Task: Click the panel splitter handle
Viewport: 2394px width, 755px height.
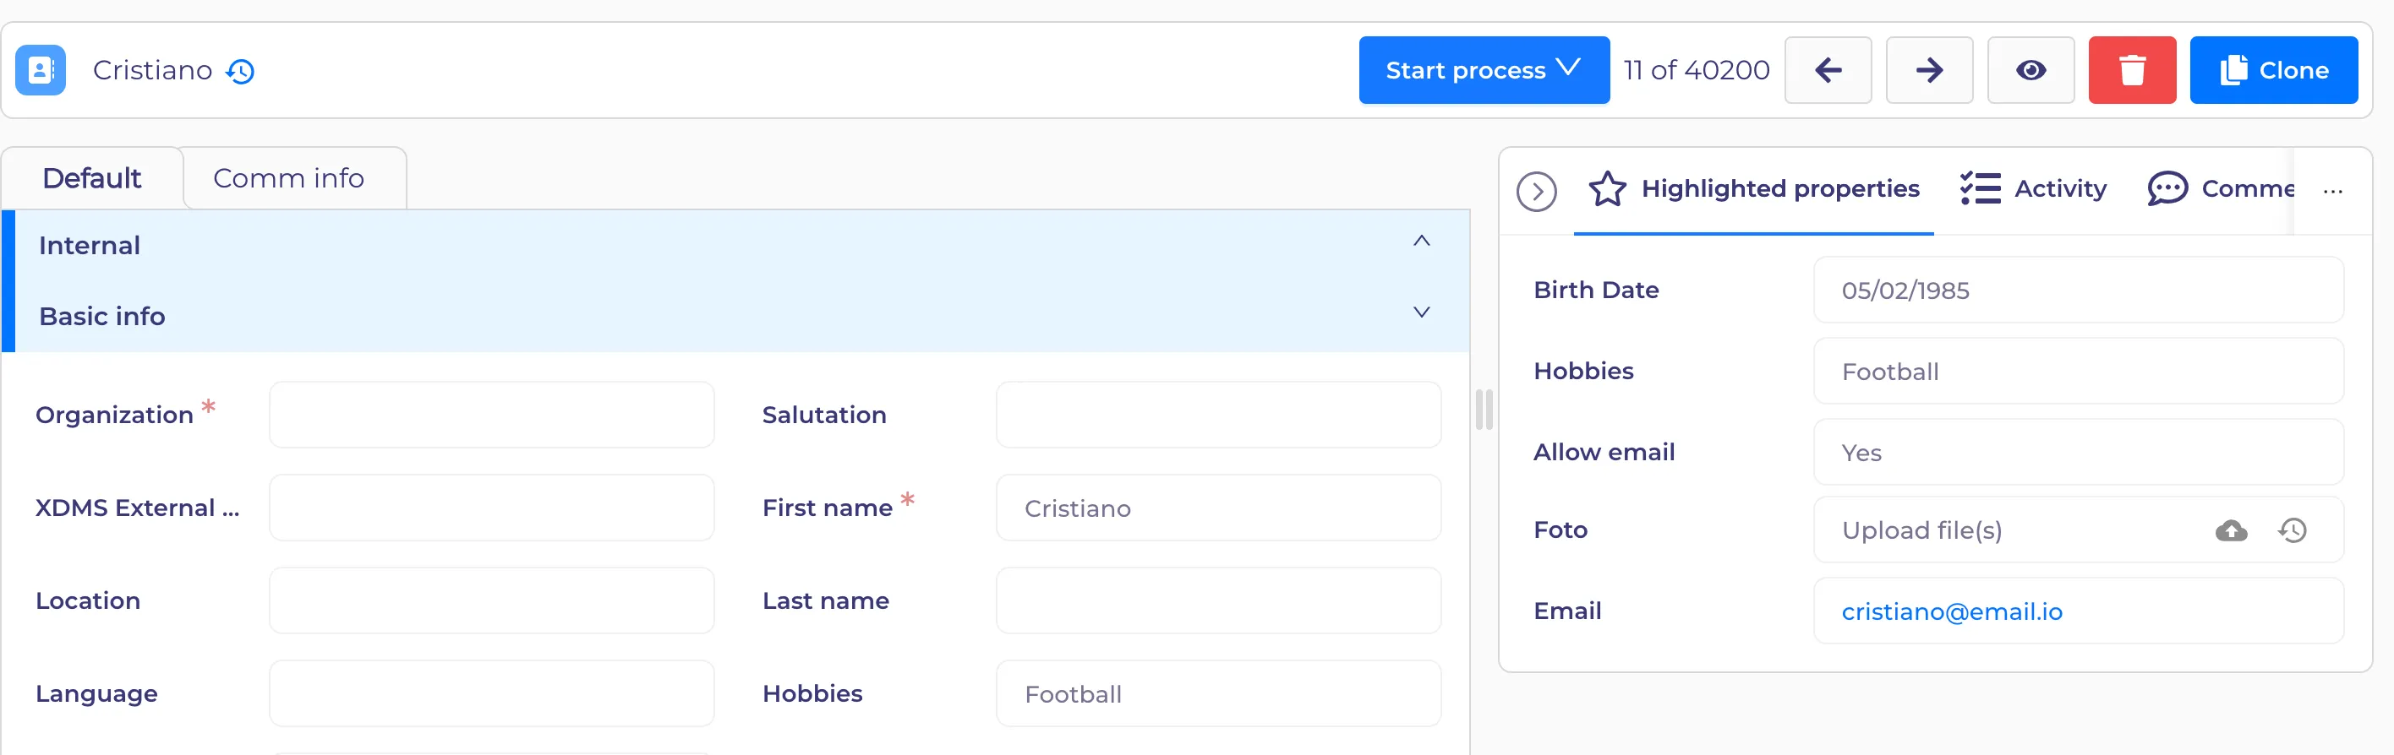Action: pyautogui.click(x=1484, y=410)
